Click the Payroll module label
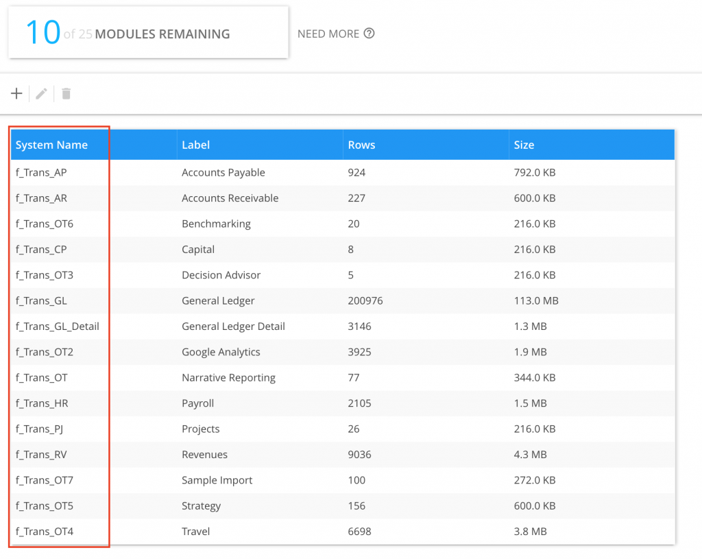The width and height of the screenshot is (702, 559). (x=197, y=403)
